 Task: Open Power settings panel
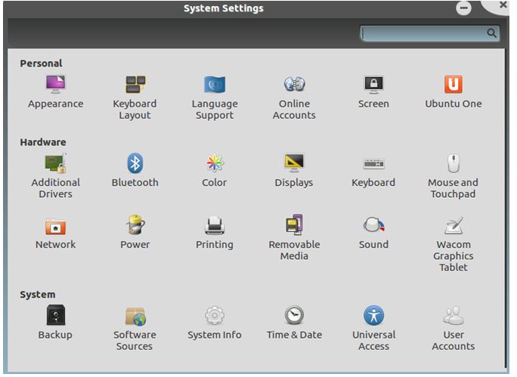[135, 225]
